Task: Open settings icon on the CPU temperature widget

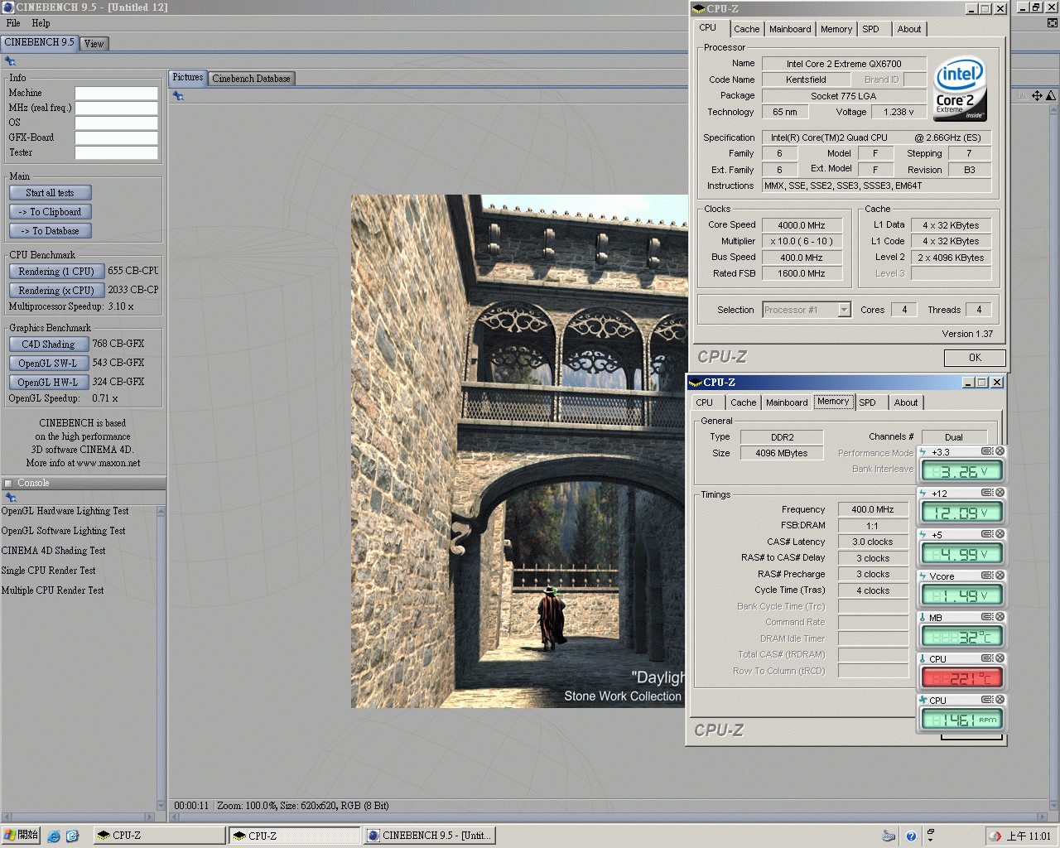Action: tap(987, 658)
